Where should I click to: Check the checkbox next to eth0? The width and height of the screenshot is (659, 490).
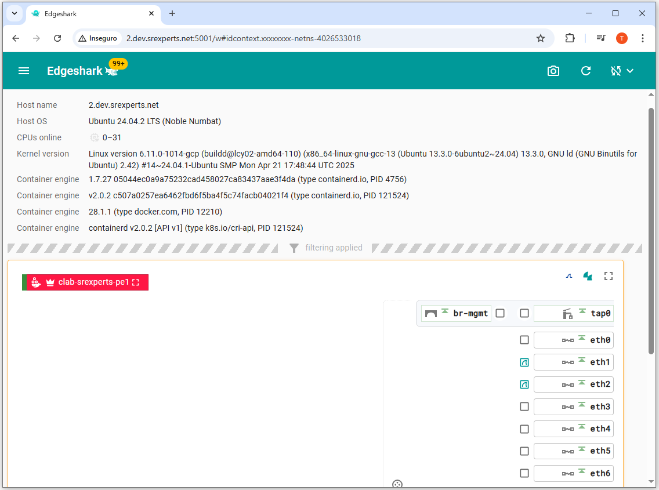click(x=524, y=340)
